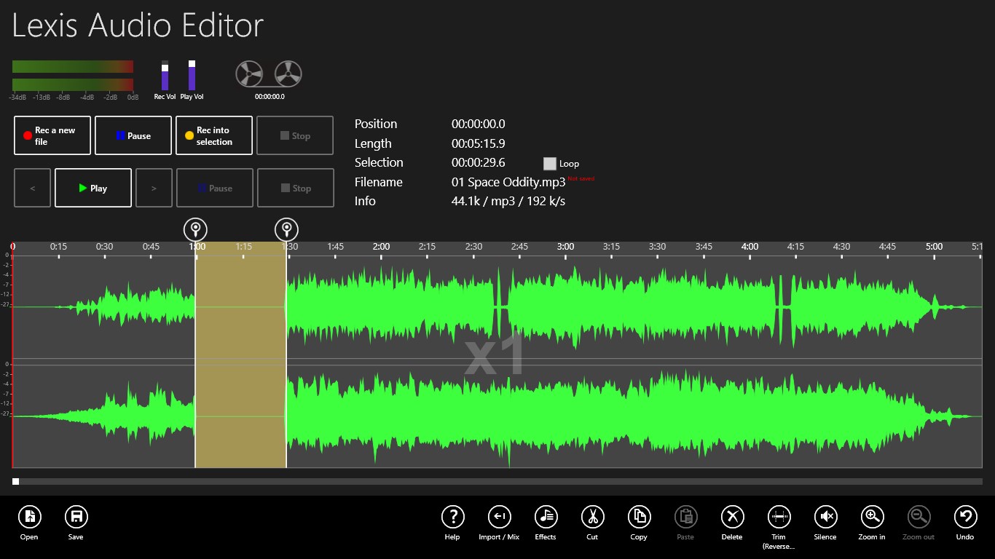Adjust the Rec Vol slider
The height and width of the screenshot is (559, 995).
coord(165,75)
